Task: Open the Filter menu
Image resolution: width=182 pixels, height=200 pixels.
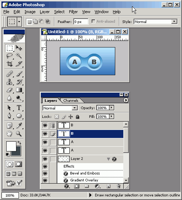Action: [x=73, y=12]
